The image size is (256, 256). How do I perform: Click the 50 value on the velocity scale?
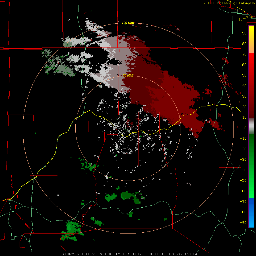point(244,75)
